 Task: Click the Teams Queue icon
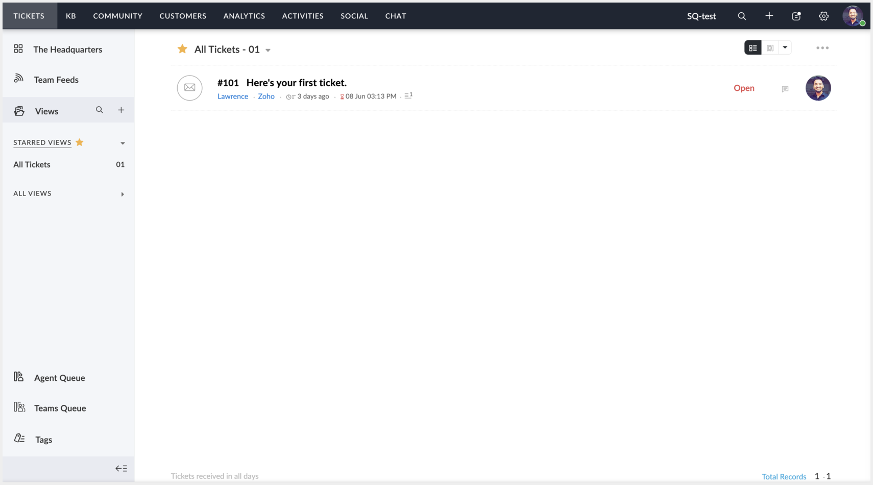point(19,407)
